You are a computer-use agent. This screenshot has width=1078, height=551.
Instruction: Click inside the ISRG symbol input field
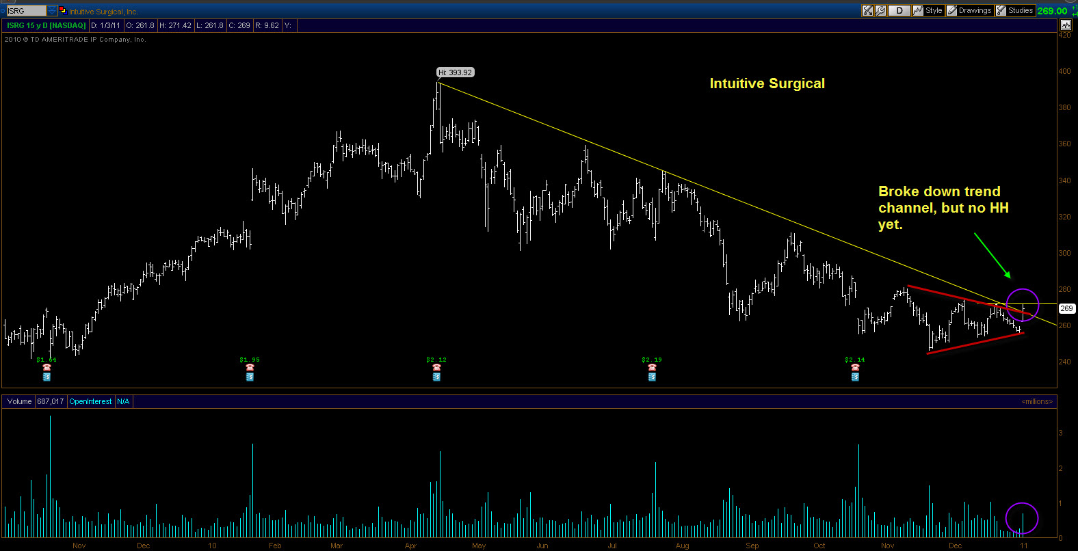tap(27, 11)
